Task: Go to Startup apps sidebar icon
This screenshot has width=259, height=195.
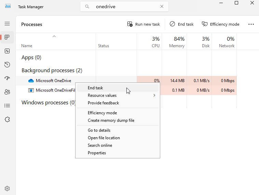Action: pos(7,78)
